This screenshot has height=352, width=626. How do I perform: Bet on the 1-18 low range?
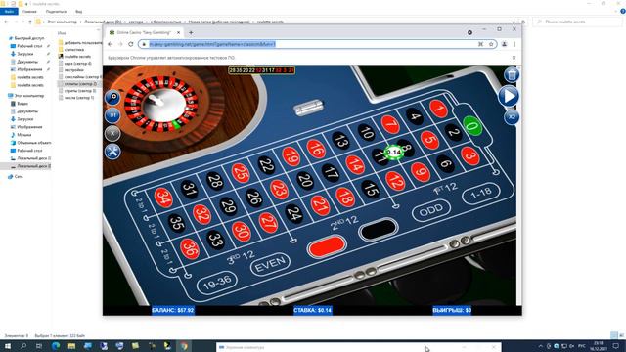(481, 194)
